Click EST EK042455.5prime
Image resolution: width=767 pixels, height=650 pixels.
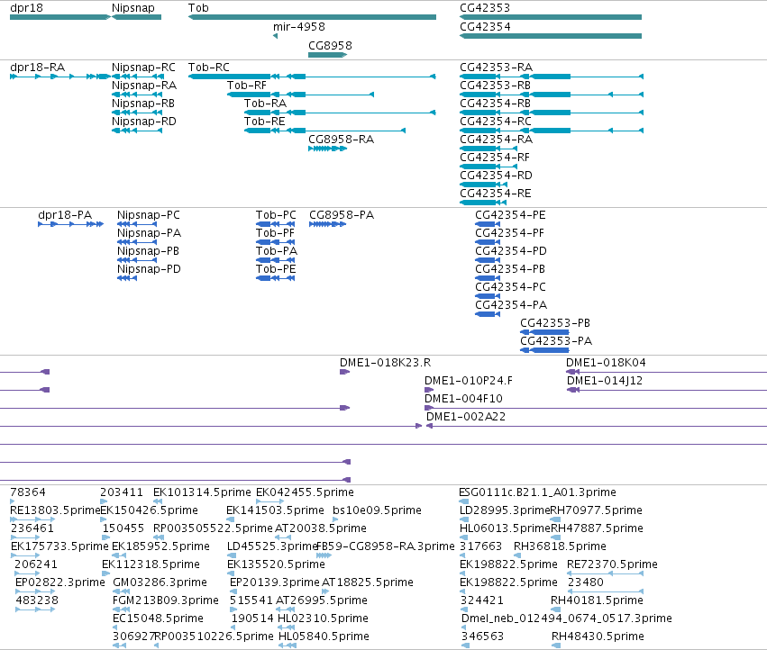[x=270, y=501]
